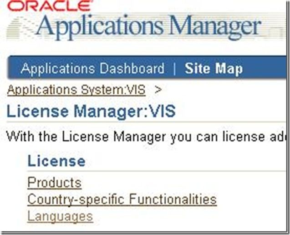Select the License Manager:VIS page heading
This screenshot has height=235, width=290.
[91, 111]
